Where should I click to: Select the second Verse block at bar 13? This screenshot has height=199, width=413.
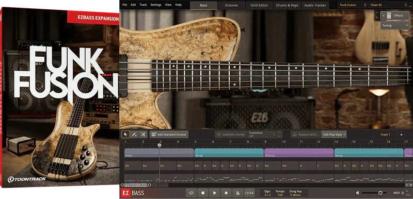(x=369, y=153)
